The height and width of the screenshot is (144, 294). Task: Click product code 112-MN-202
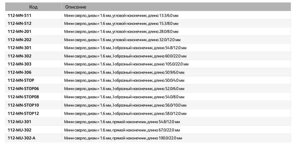click(20, 40)
